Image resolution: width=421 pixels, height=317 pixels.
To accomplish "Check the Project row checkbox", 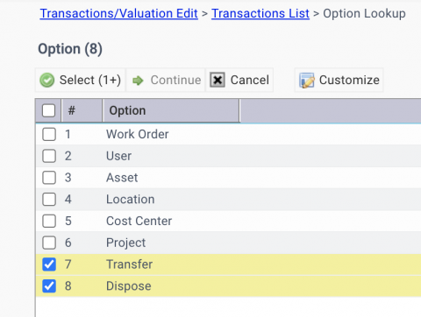I will 49,243.
